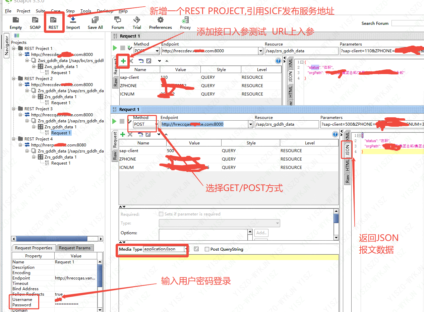
Task: Create a new REST project
Action: [54, 23]
